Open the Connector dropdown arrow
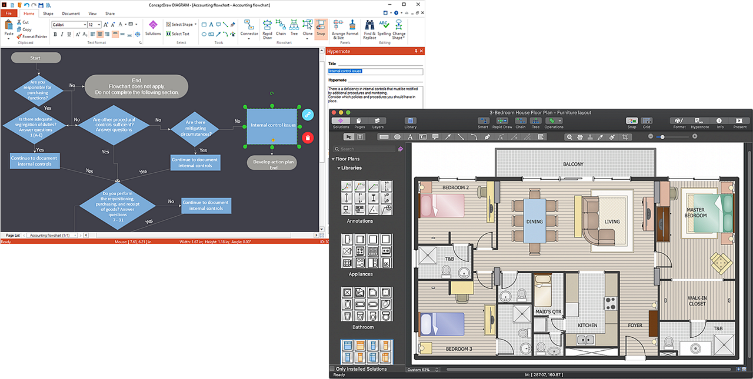This screenshot has height=379, width=753. [249, 39]
